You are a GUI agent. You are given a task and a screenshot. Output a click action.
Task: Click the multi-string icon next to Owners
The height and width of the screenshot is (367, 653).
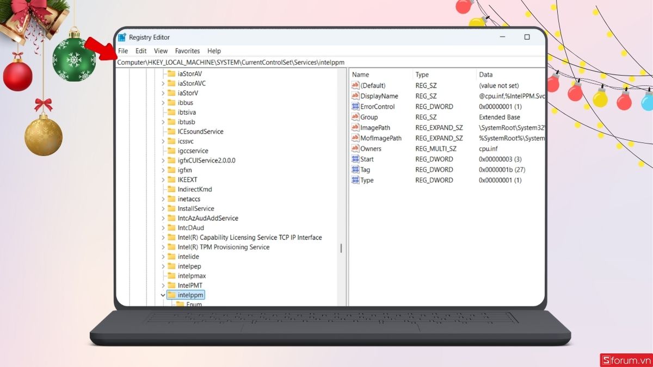355,148
